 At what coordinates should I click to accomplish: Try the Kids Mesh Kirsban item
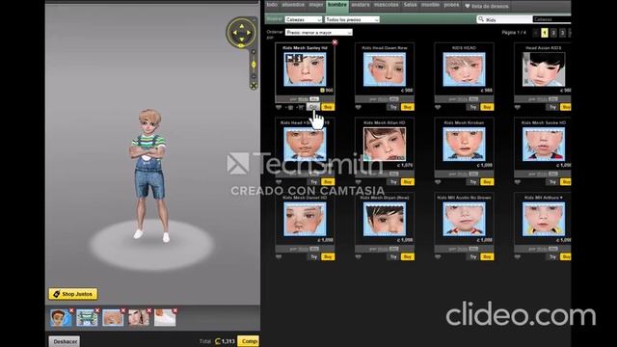tap(473, 182)
